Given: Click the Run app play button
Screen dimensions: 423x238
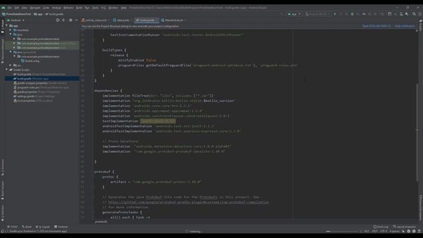Looking at the screenshot, I should 335,14.
